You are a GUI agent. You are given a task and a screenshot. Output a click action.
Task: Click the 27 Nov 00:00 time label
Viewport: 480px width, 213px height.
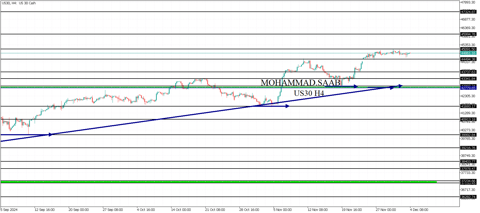tap(386, 210)
